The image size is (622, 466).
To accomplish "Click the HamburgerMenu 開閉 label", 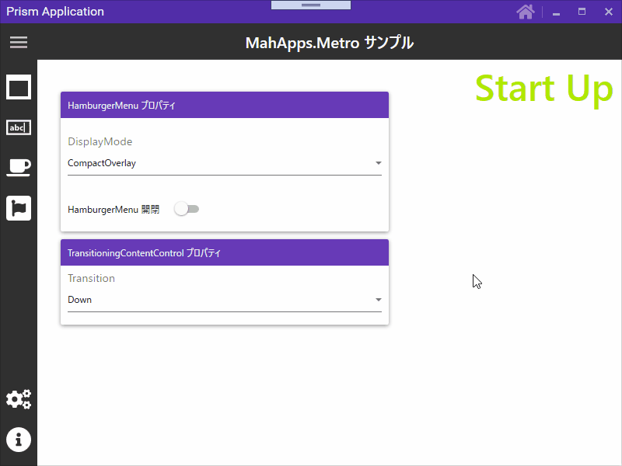I will [x=114, y=209].
